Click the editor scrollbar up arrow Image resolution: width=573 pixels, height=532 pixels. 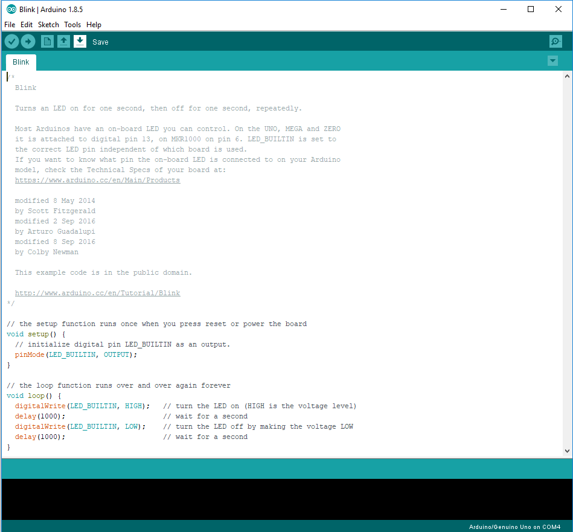[567, 77]
